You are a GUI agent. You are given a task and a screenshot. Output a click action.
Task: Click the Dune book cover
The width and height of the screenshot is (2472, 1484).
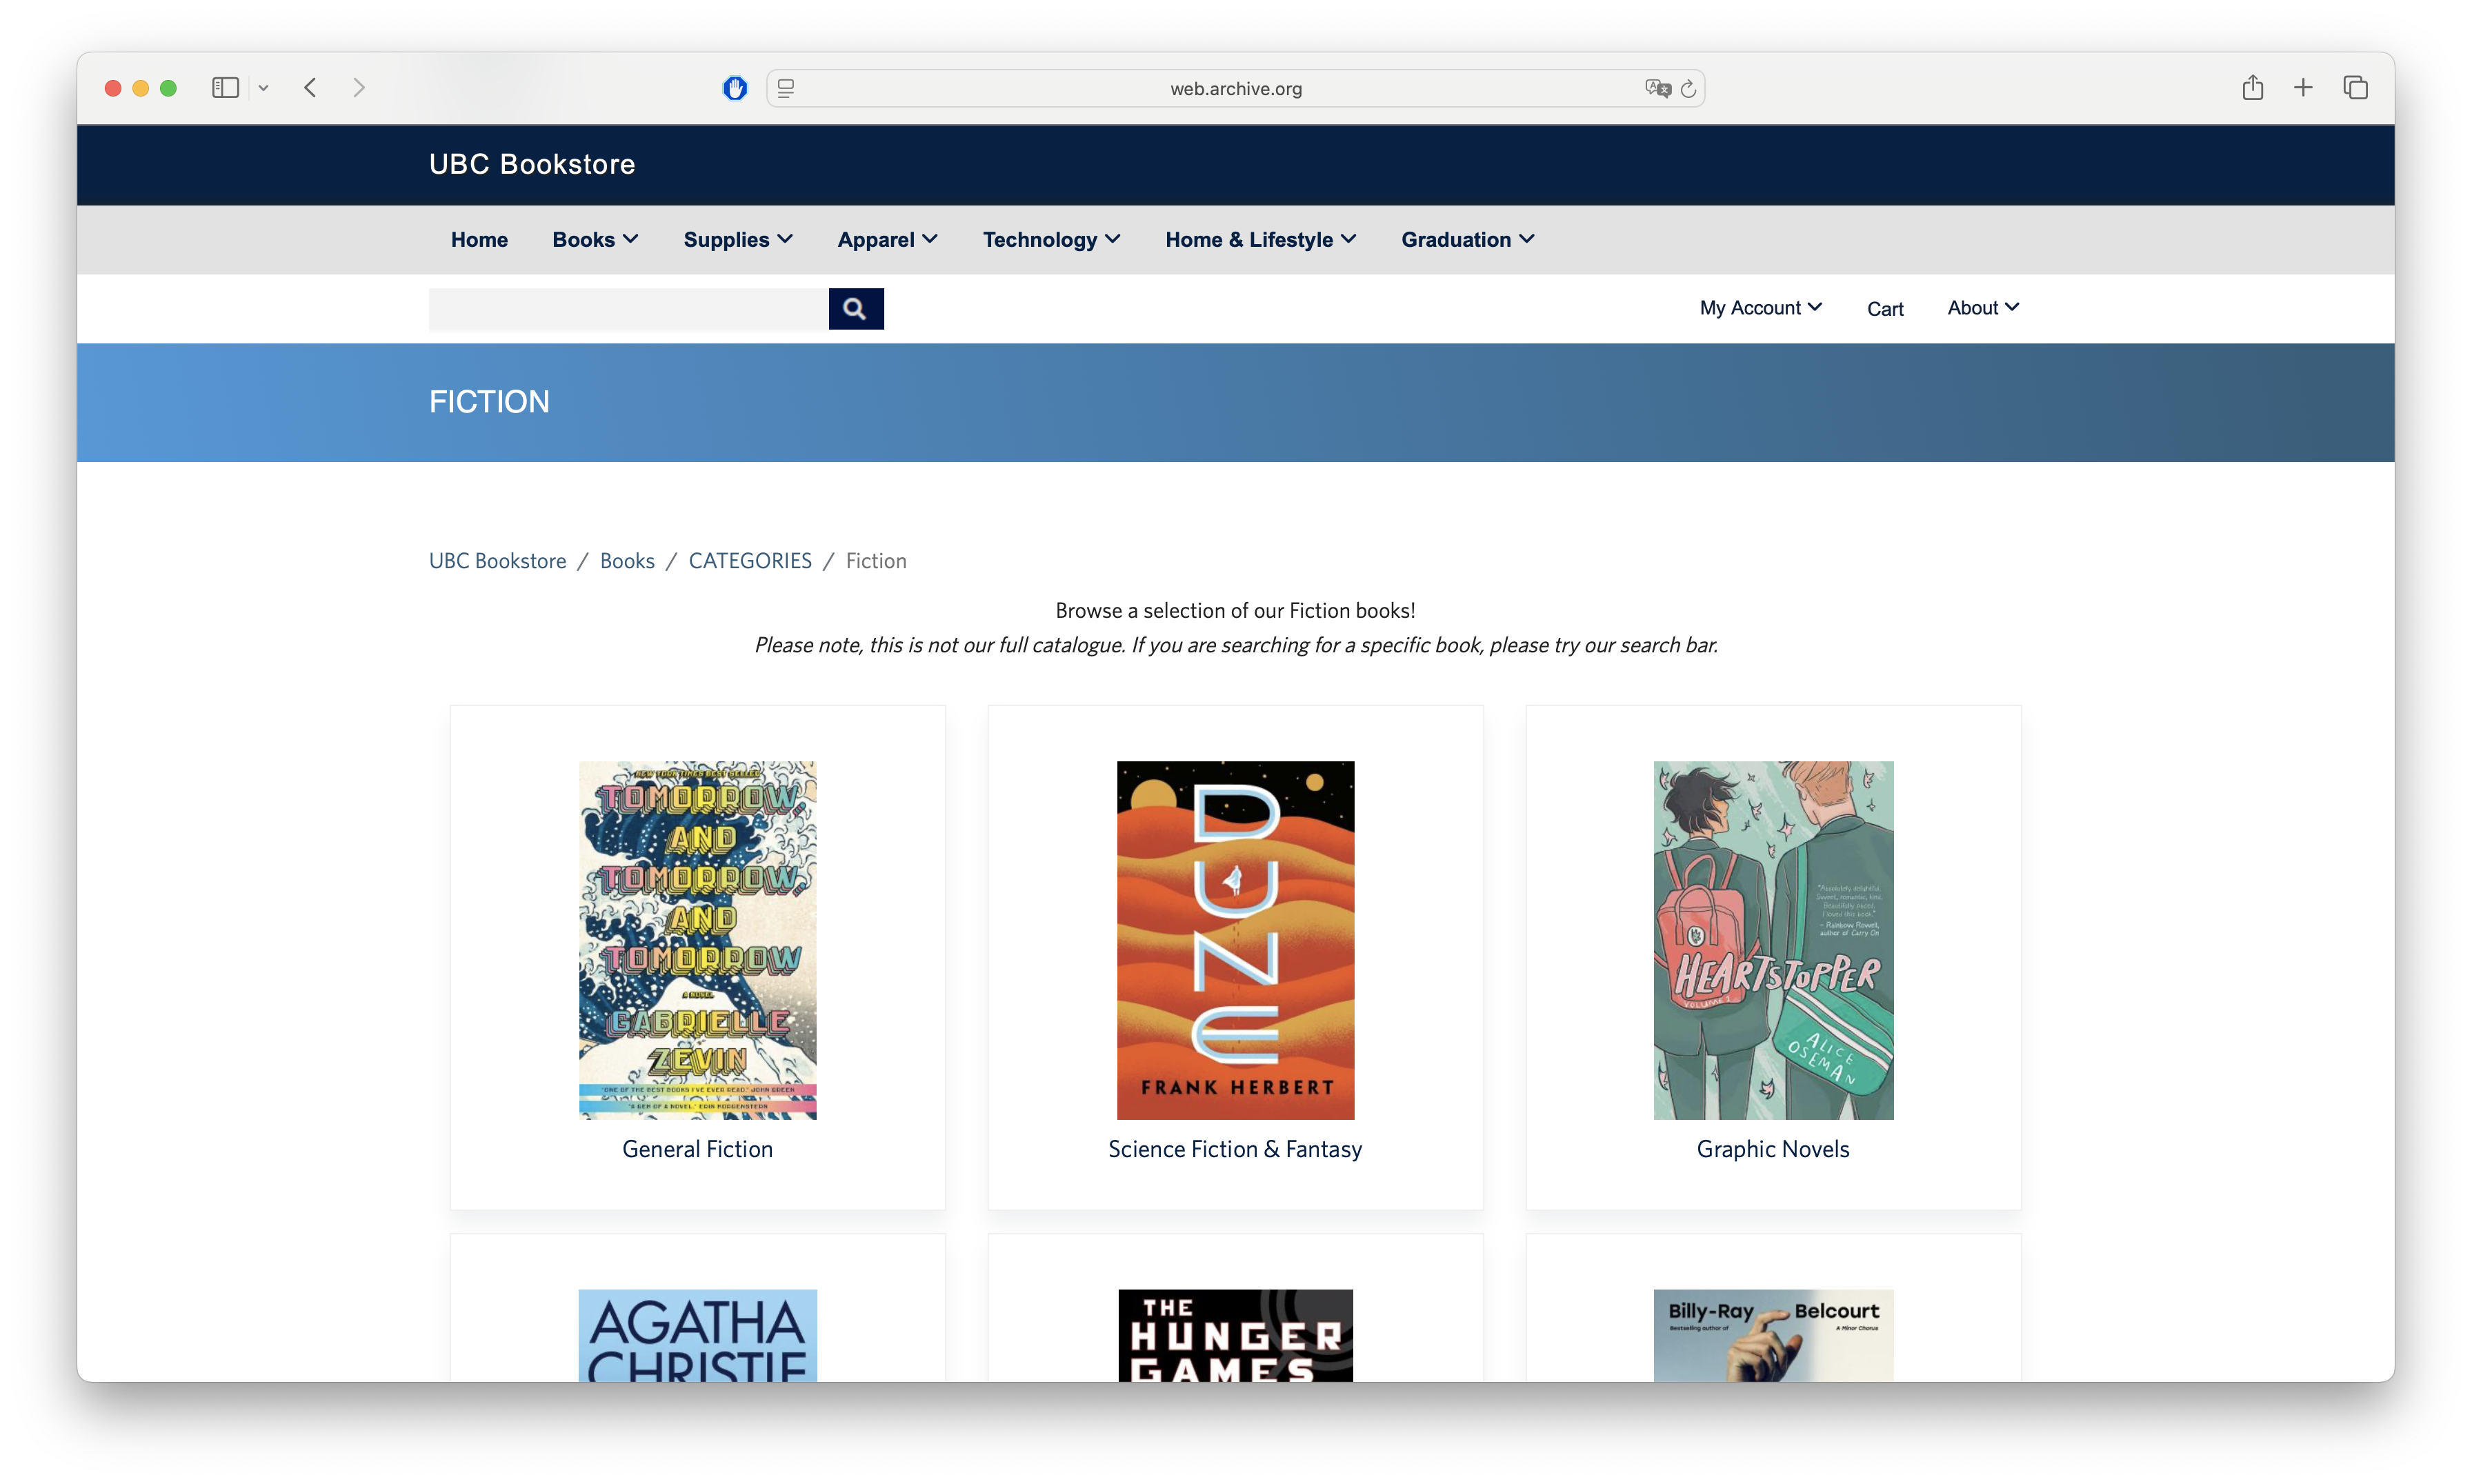tap(1236, 940)
